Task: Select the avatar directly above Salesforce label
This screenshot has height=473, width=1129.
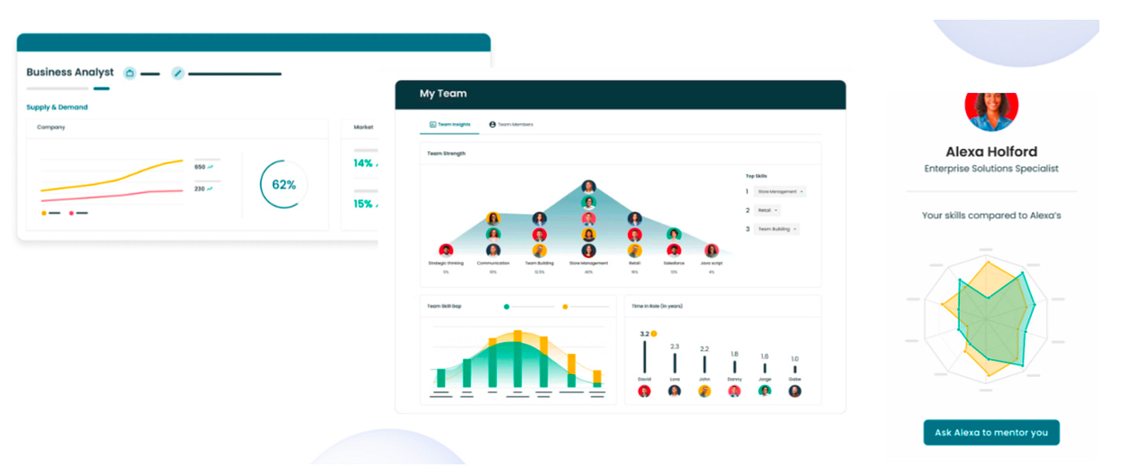Action: pyautogui.click(x=674, y=250)
